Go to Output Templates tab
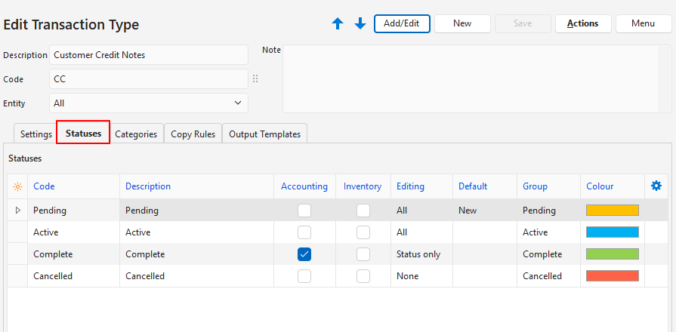 (x=264, y=134)
